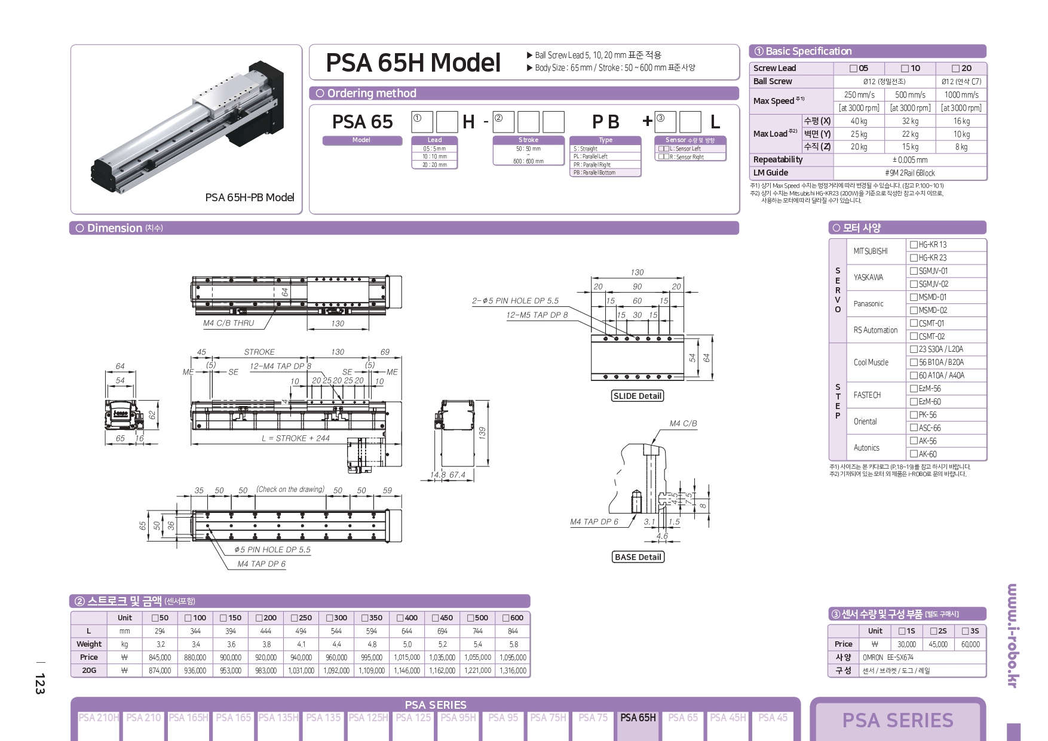The image size is (1048, 741).
Task: Tick the stroke 500 checkbox
Action: 470,618
